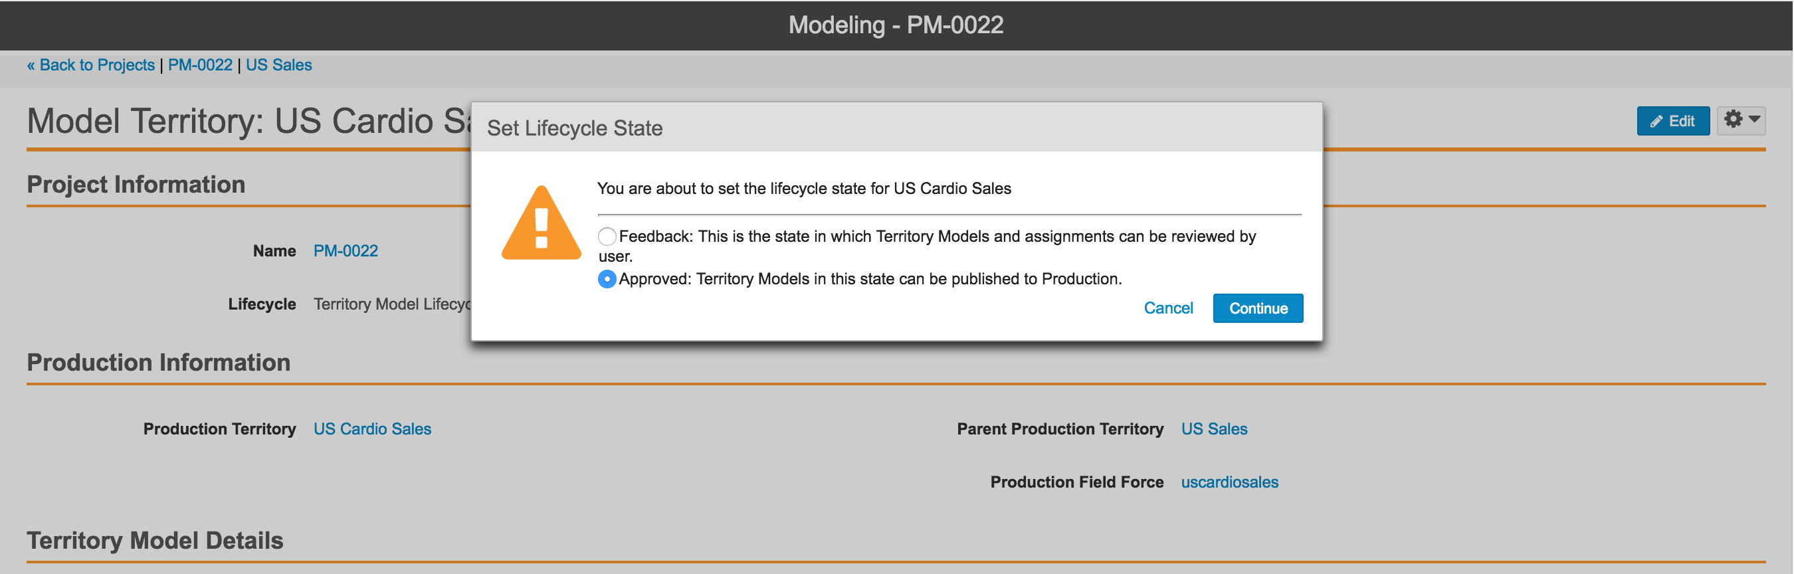Image resolution: width=1794 pixels, height=574 pixels.
Task: Click the pencil icon on Edit button
Action: coord(1657,121)
